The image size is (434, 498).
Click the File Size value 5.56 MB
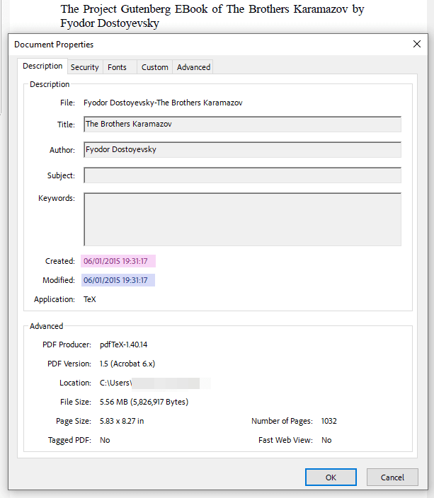point(144,402)
